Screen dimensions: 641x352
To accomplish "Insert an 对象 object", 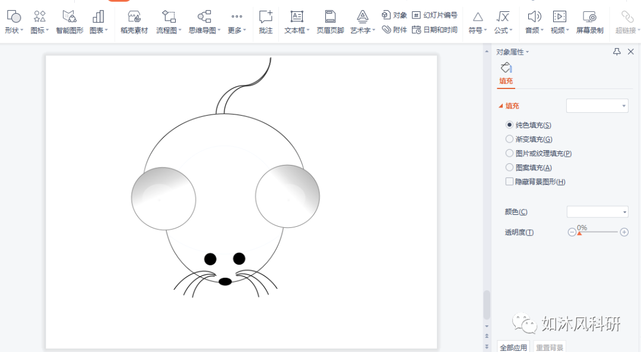I will point(394,15).
